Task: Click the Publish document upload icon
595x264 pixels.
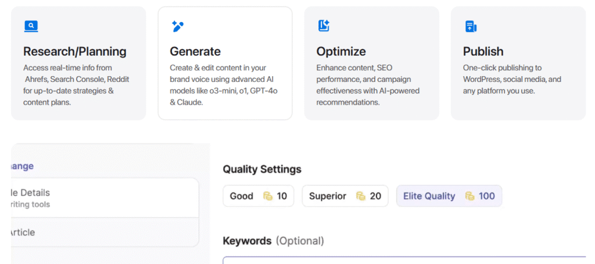Action: tap(471, 27)
